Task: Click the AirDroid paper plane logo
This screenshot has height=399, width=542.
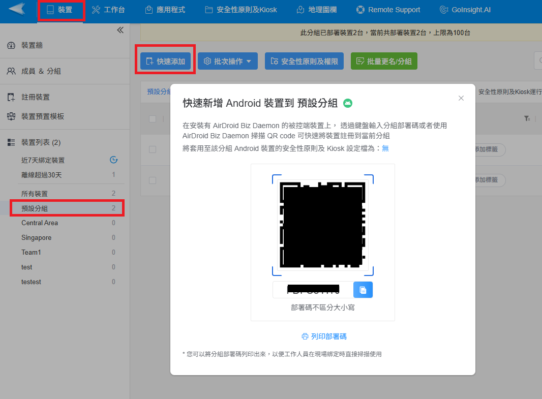Action: click(17, 9)
